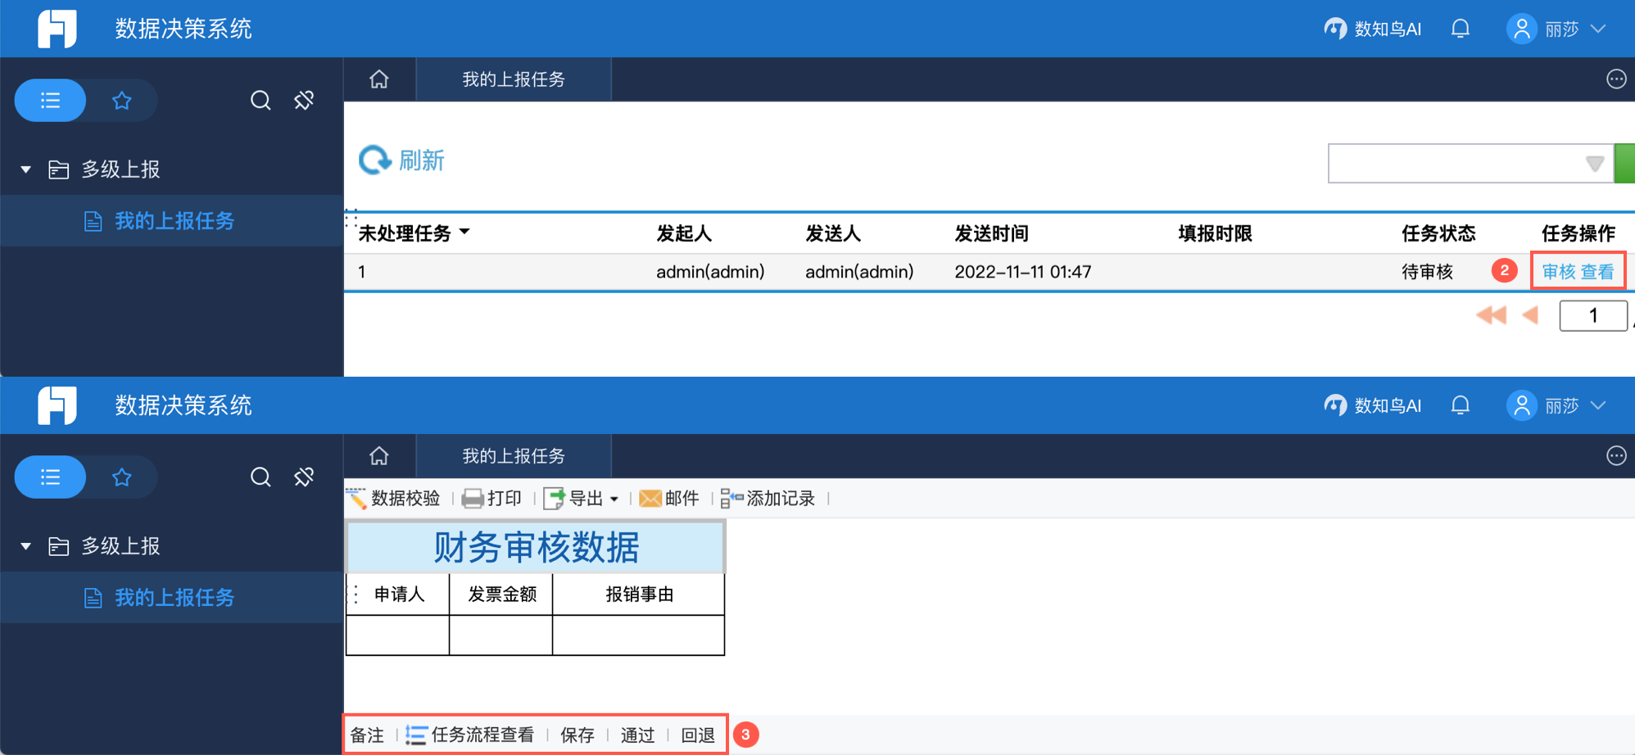1635x755 pixels.
Task: Click the system logo in top header
Action: click(x=57, y=29)
